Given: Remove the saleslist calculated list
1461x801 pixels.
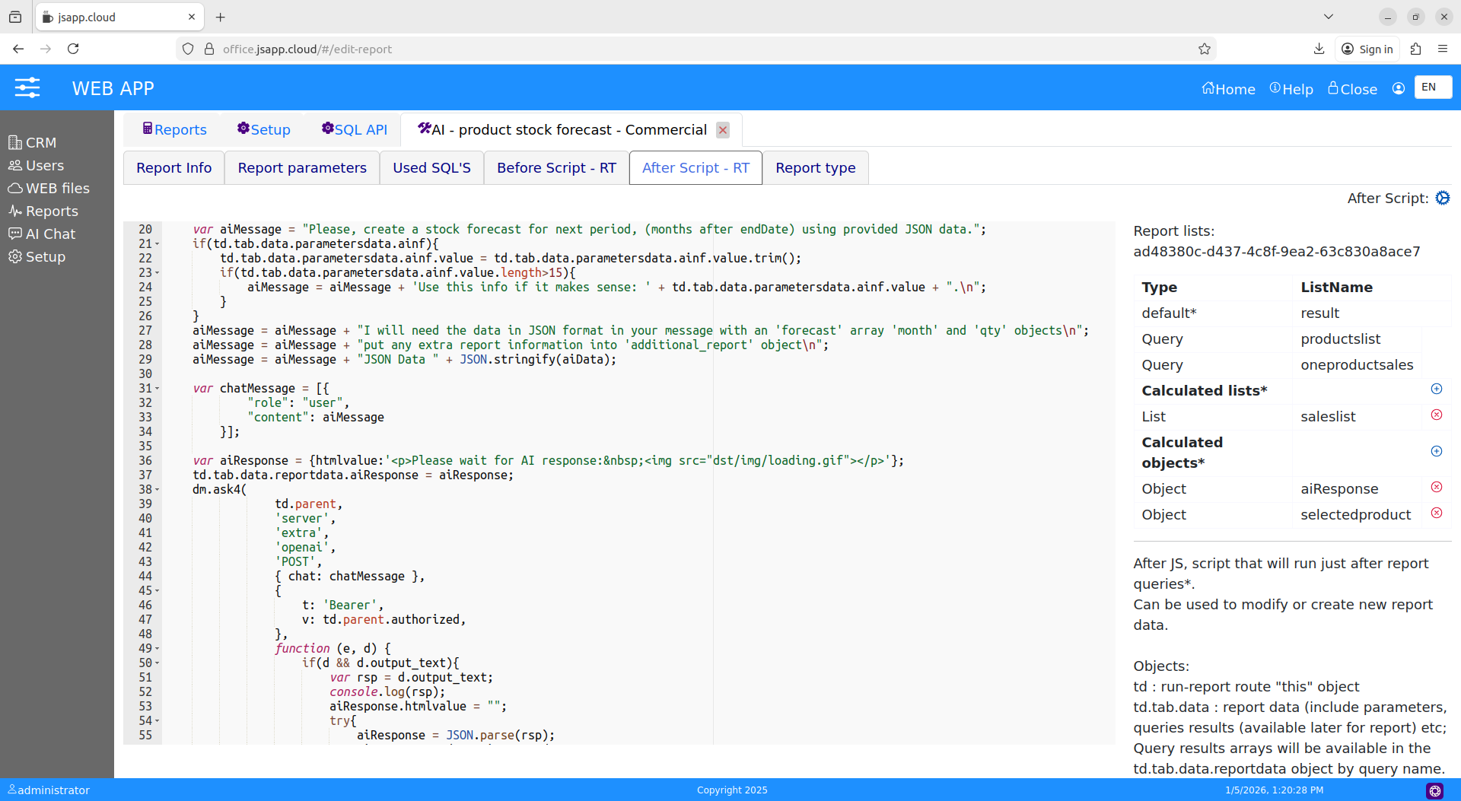Looking at the screenshot, I should click(x=1436, y=415).
